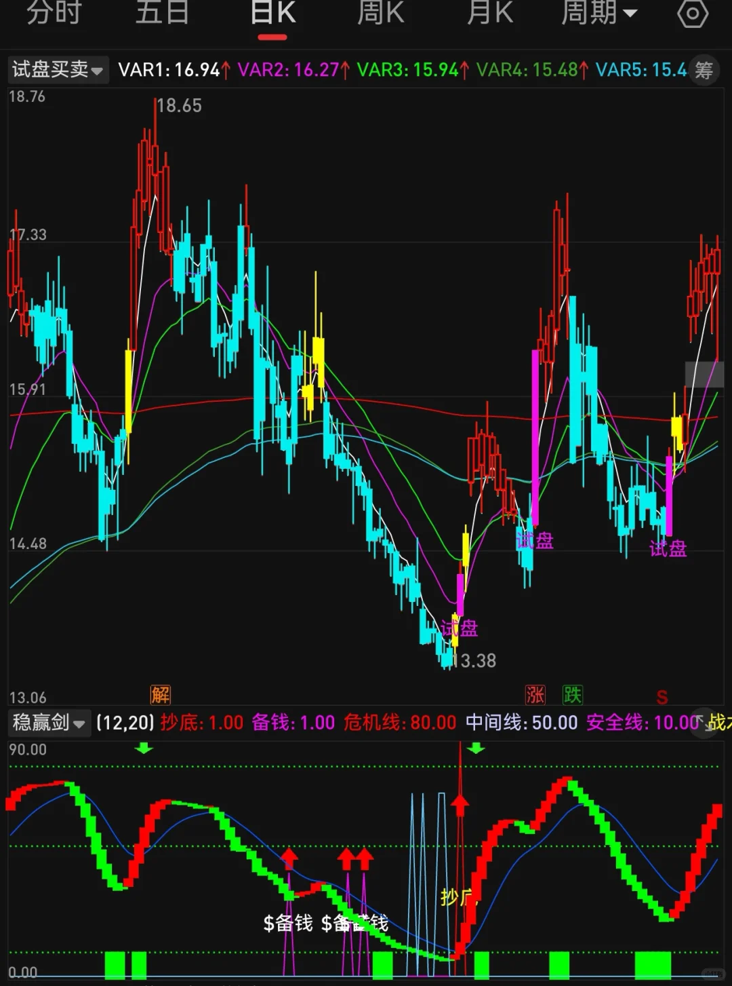Image resolution: width=732 pixels, height=986 pixels.
Task: Tap the orange 解 marker
Action: pyautogui.click(x=161, y=695)
